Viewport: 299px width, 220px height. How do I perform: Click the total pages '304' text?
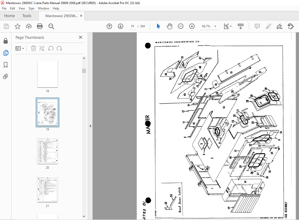pyautogui.click(x=142, y=26)
